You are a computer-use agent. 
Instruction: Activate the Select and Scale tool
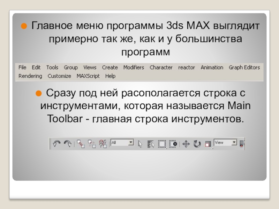(x=208, y=144)
